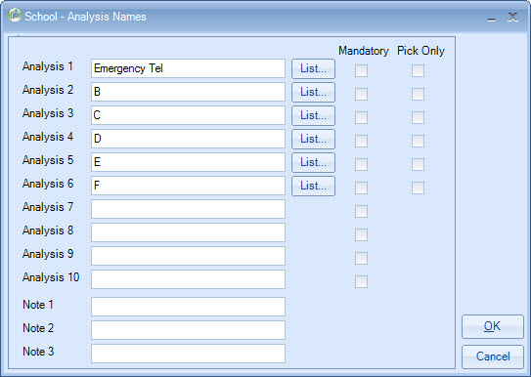Confirm changes with the OK button
This screenshot has height=377, width=531.
coord(493,326)
